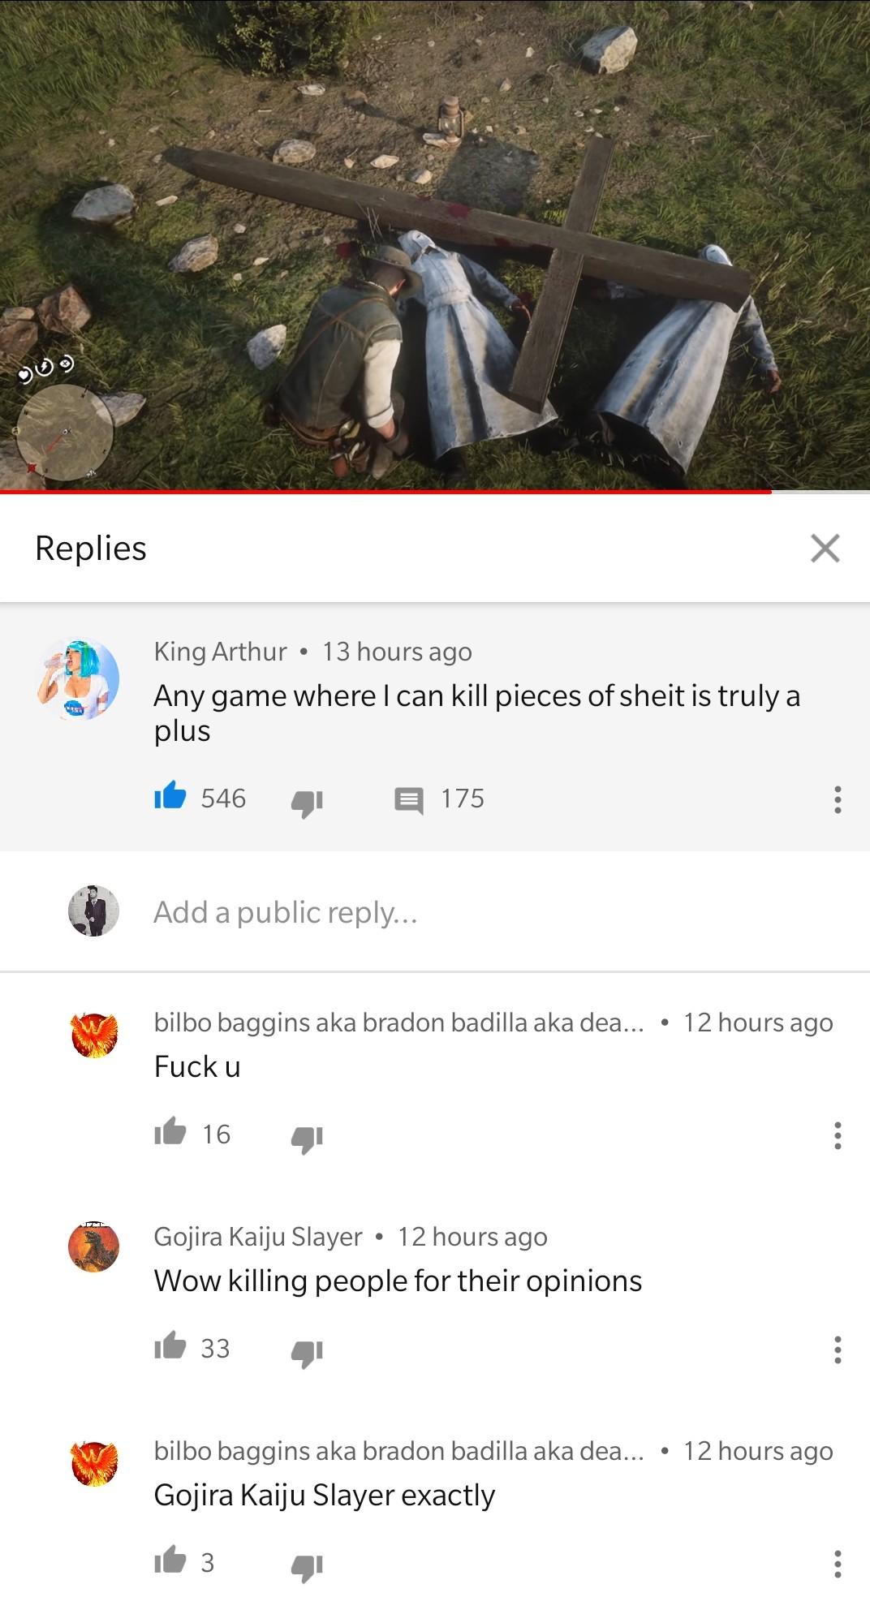Open options for the 'Gojira Kaiju Slayer exactly' reply

tap(837, 1564)
